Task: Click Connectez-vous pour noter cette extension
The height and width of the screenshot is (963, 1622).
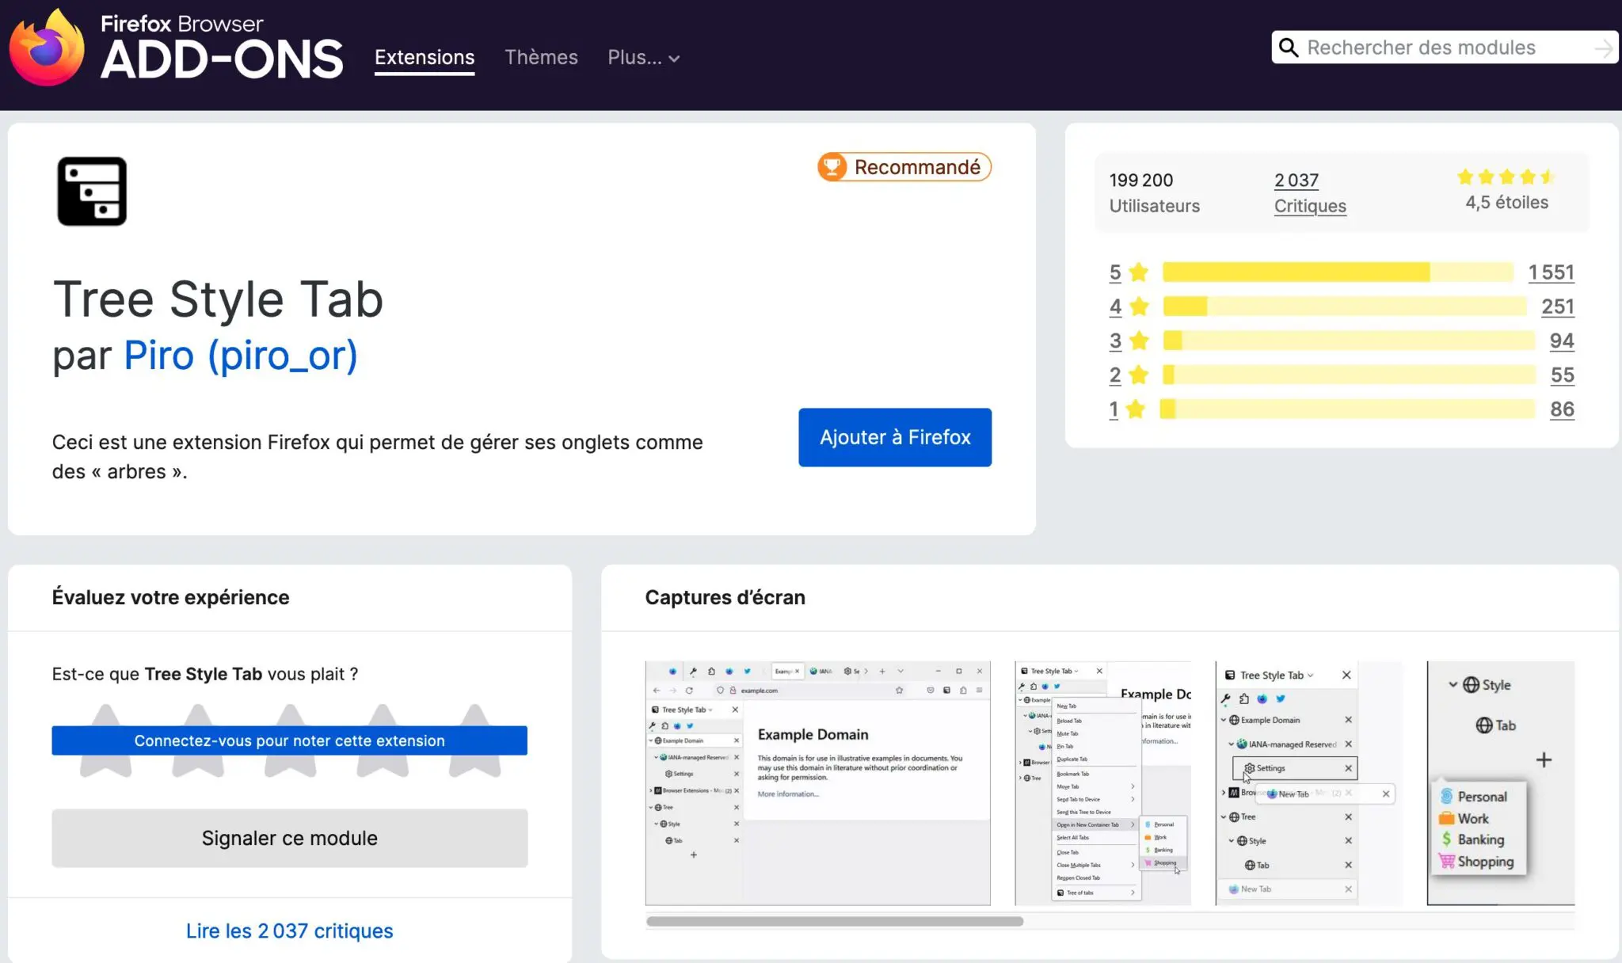Action: [x=288, y=740]
